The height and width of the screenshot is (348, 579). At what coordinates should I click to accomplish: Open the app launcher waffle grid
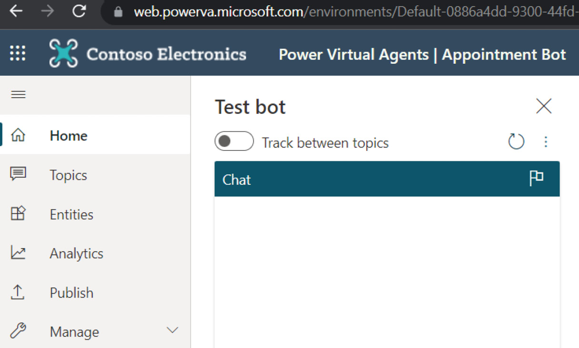pyautogui.click(x=18, y=53)
